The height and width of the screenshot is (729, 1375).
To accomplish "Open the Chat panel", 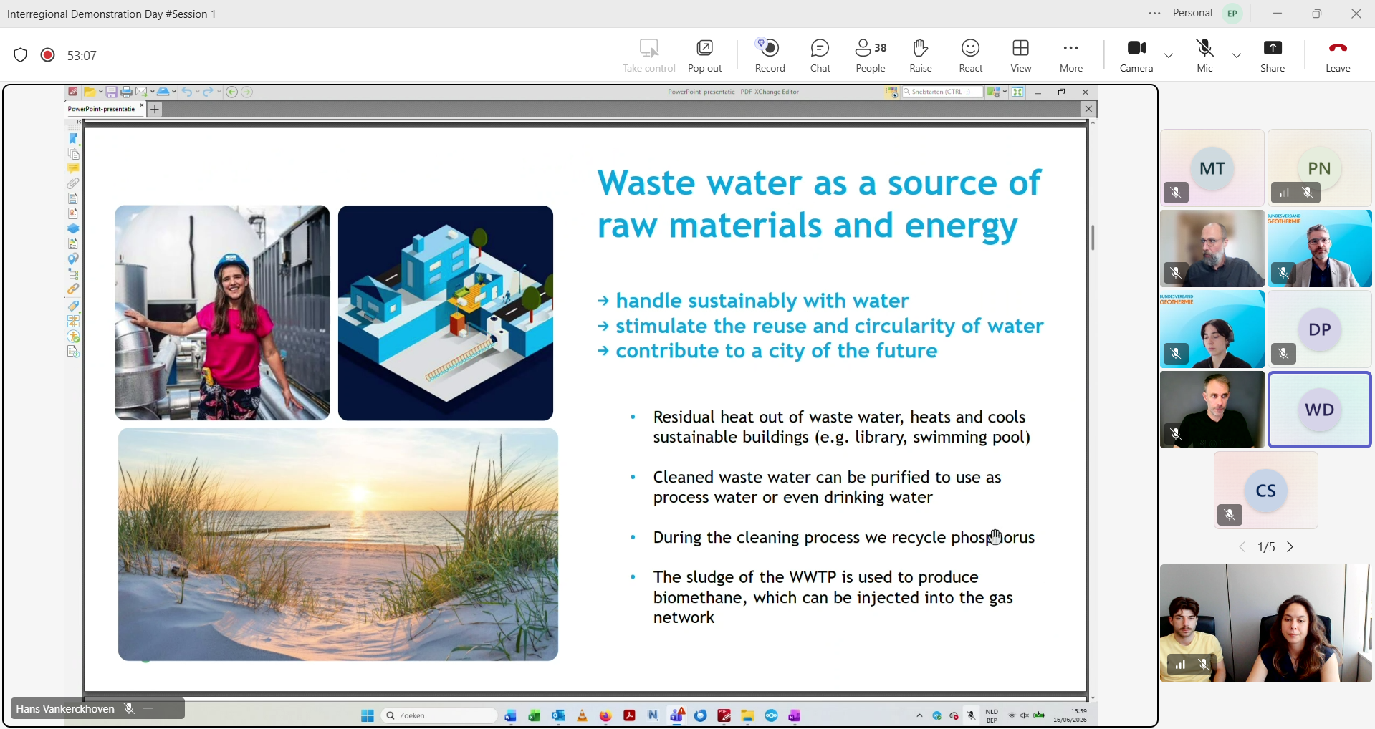I will click(820, 56).
